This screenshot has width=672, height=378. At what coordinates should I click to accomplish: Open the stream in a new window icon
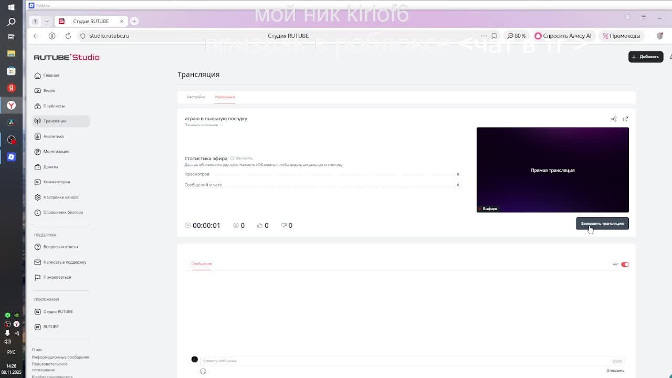625,119
